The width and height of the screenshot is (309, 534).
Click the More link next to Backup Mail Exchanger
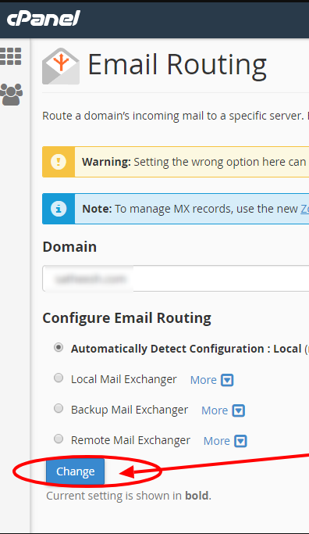[215, 410]
